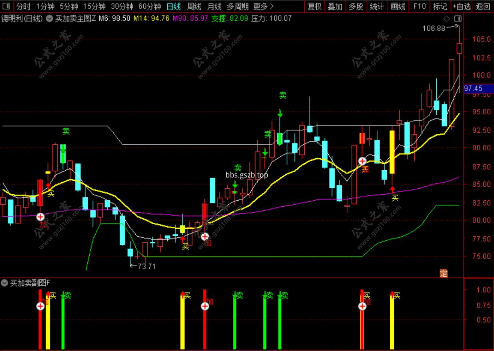Click the M14: 94.76 value
The height and width of the screenshot is (351, 494).
click(x=151, y=18)
